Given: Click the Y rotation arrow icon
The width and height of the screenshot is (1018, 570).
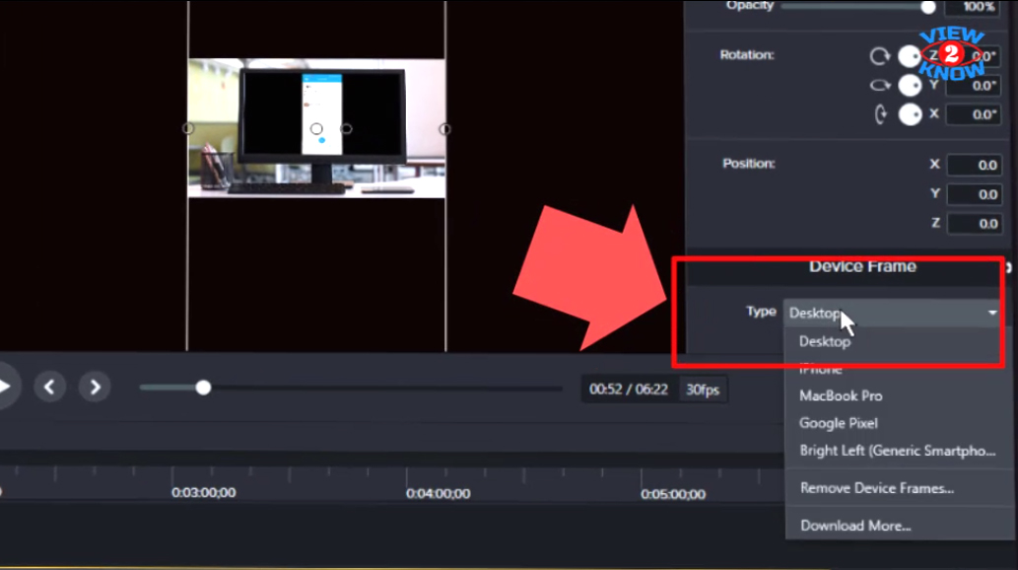Looking at the screenshot, I should coord(880,85).
